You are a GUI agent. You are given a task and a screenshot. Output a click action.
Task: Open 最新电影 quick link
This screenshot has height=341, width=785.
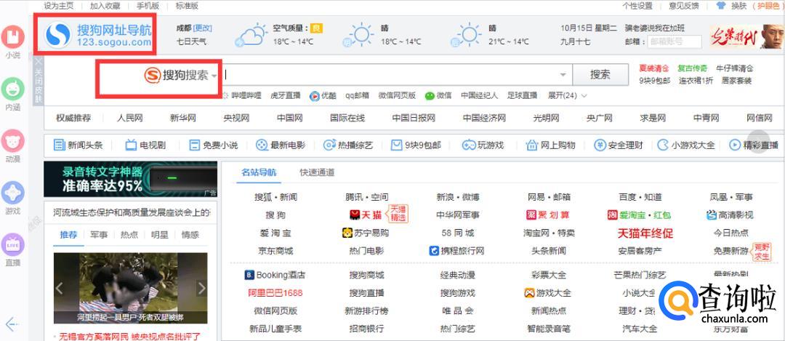(x=281, y=145)
